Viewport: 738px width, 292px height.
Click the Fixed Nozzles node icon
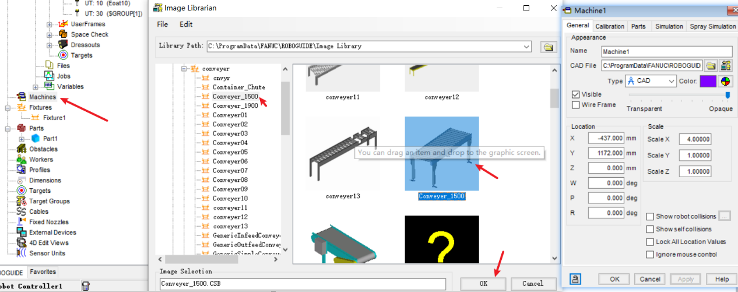[x=22, y=222]
